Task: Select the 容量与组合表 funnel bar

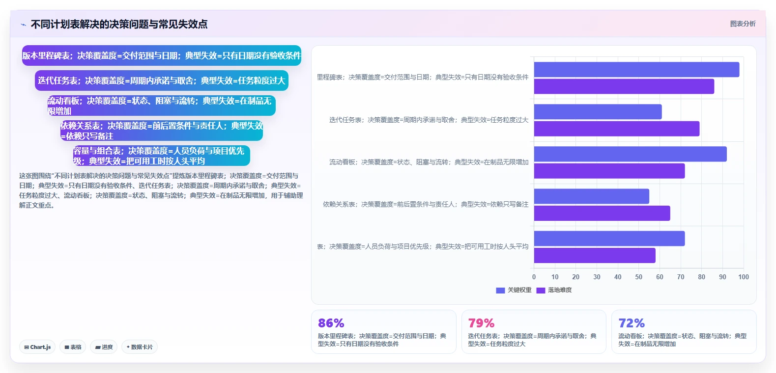Action: point(162,156)
